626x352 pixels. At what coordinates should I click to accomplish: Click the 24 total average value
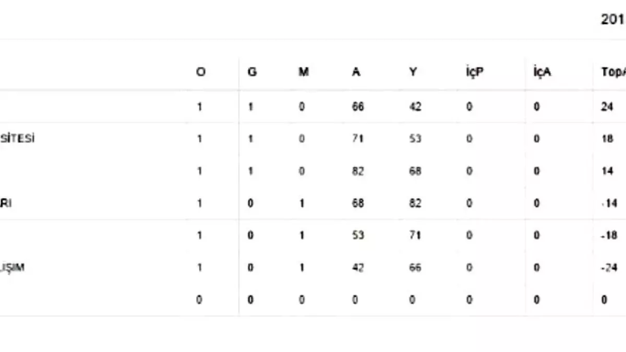coord(607,107)
